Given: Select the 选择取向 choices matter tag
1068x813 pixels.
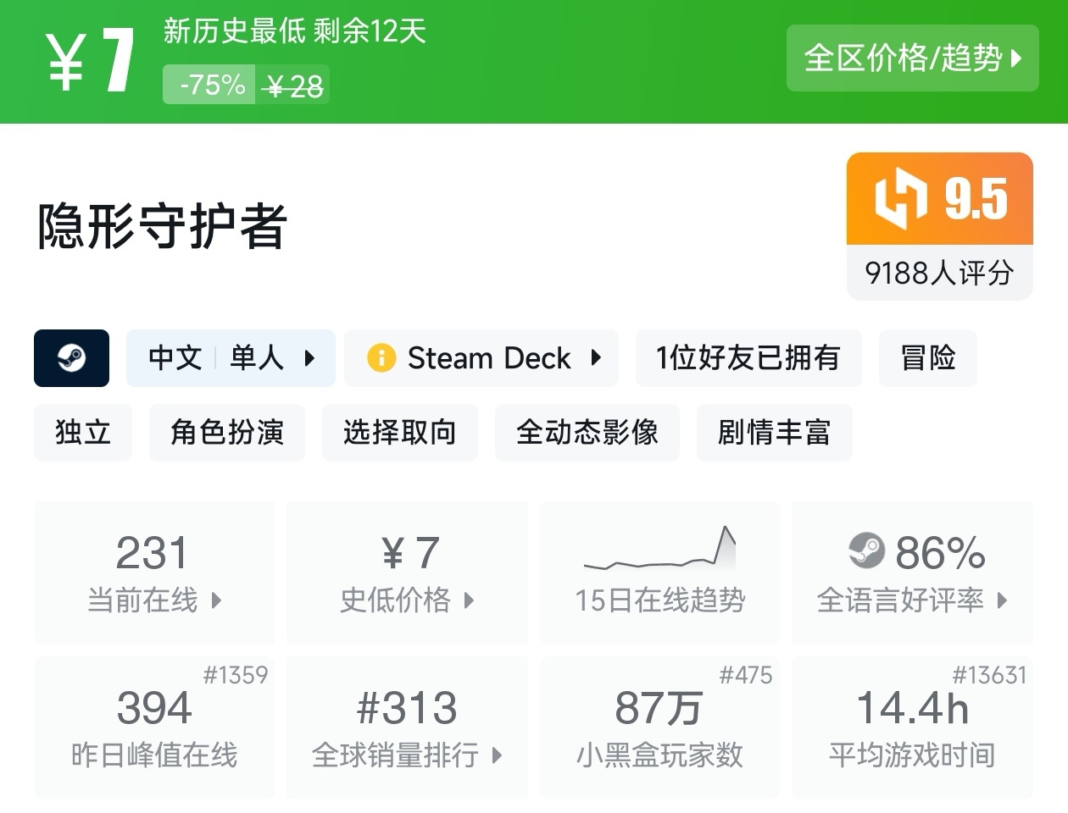Looking at the screenshot, I should pyautogui.click(x=400, y=433).
